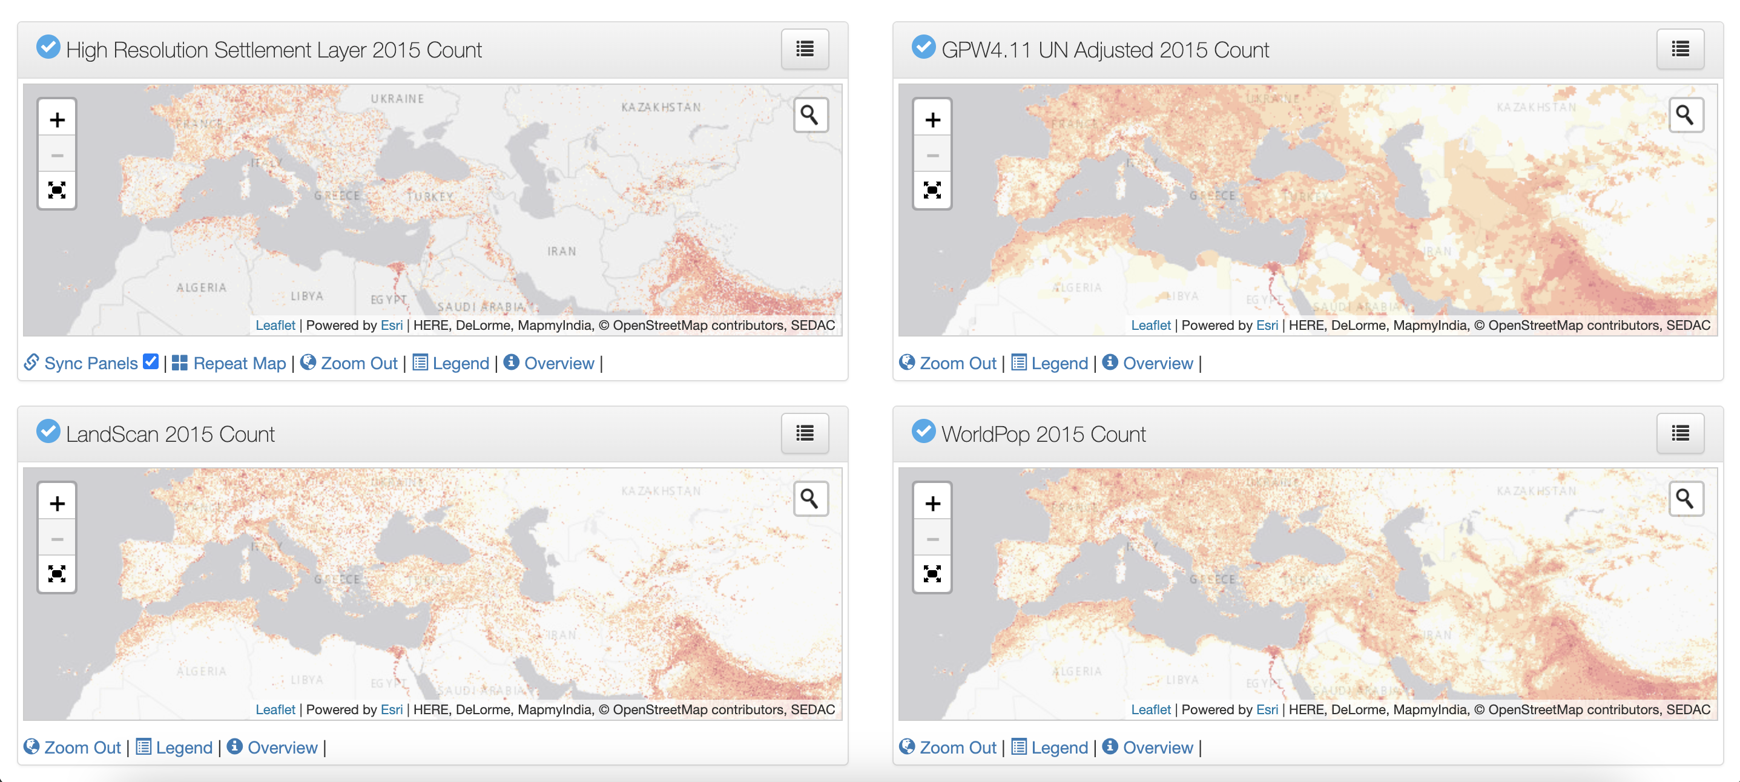
Task: Toggle fullscreen on GPW4.11 map
Action: click(932, 190)
